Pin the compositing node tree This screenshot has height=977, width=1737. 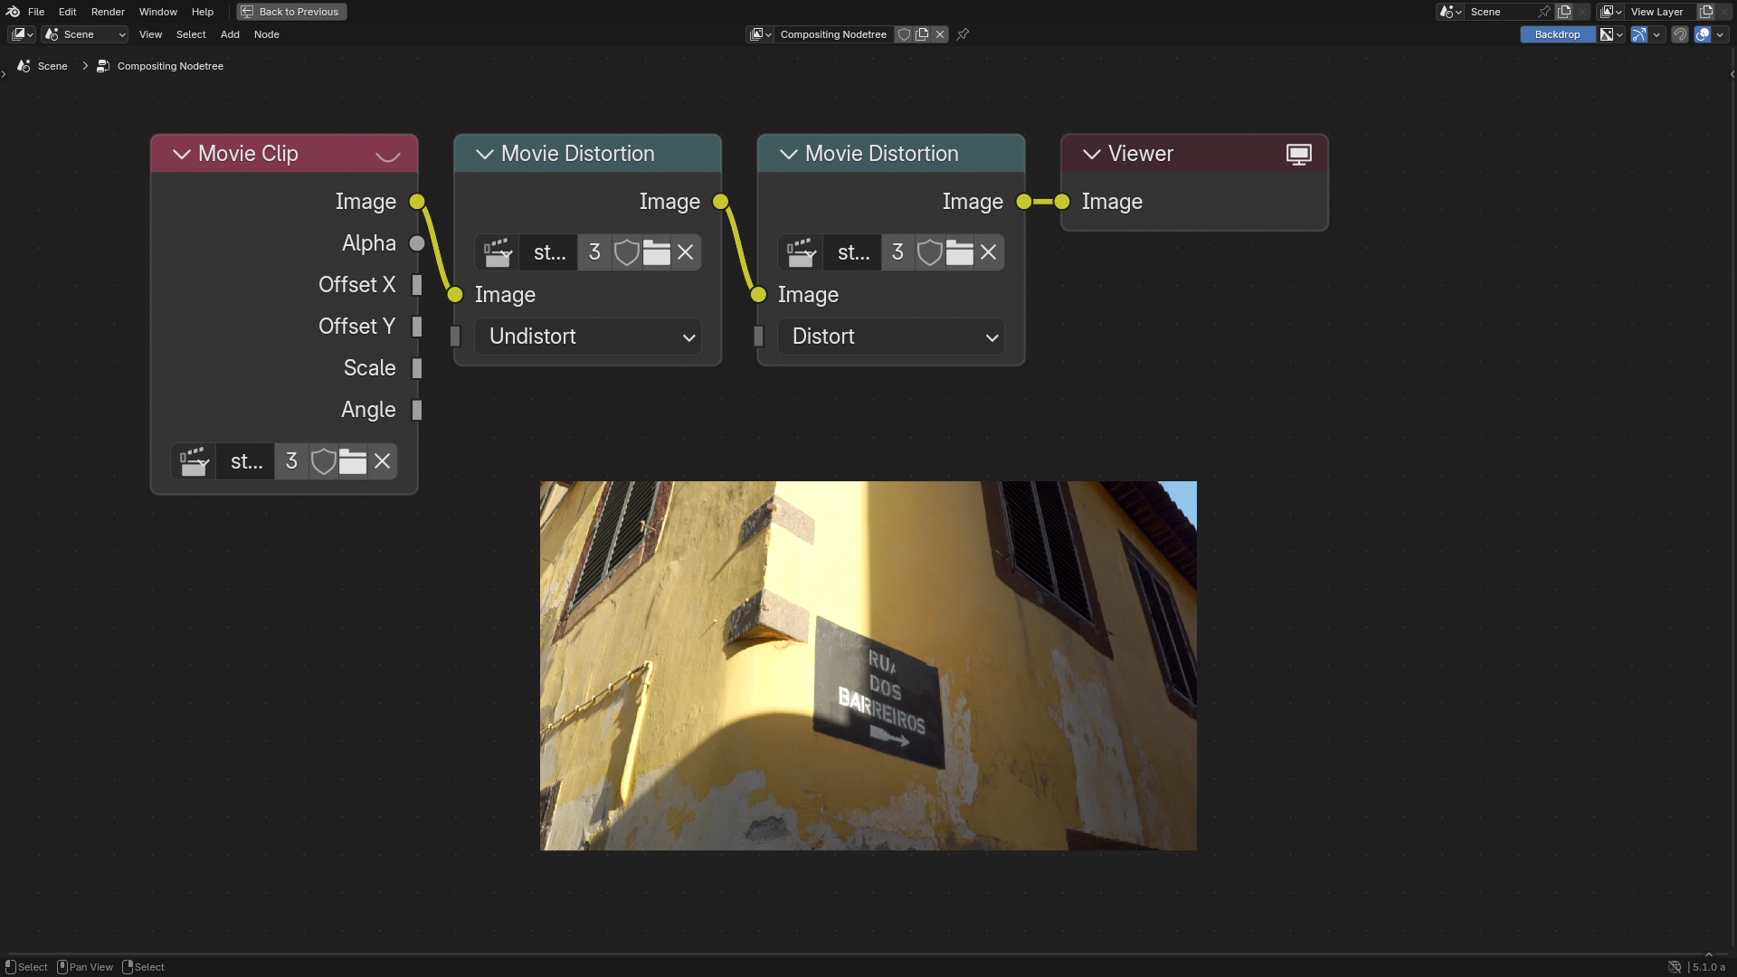[963, 34]
